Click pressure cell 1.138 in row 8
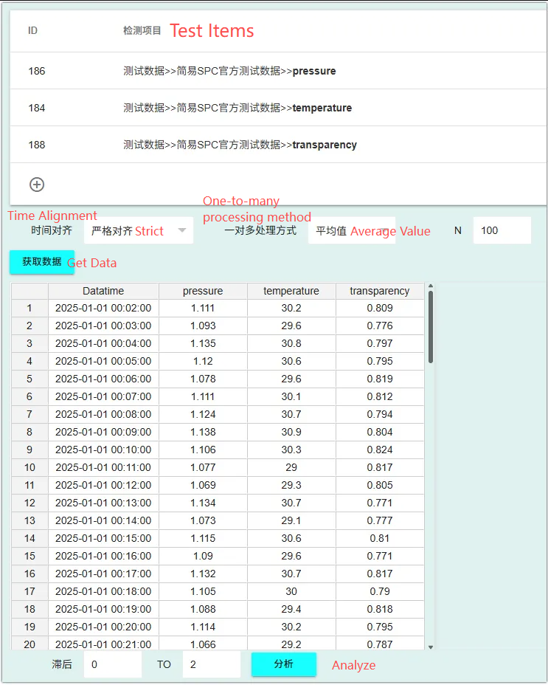This screenshot has width=548, height=685. 203,432
